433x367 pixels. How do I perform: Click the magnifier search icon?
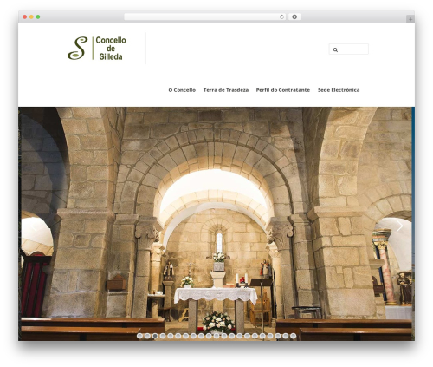pos(335,49)
